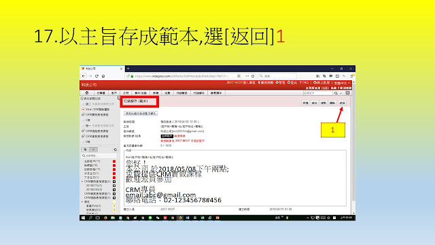
Task: Click the tag search field in the left panel
Action: tap(99, 156)
